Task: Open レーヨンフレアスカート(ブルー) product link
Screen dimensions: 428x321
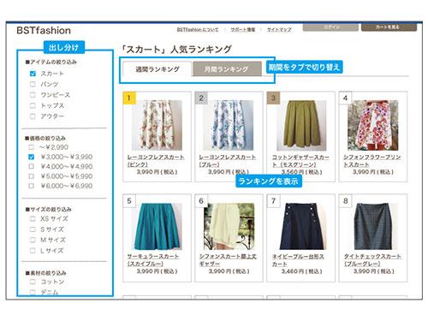Action: (x=228, y=161)
